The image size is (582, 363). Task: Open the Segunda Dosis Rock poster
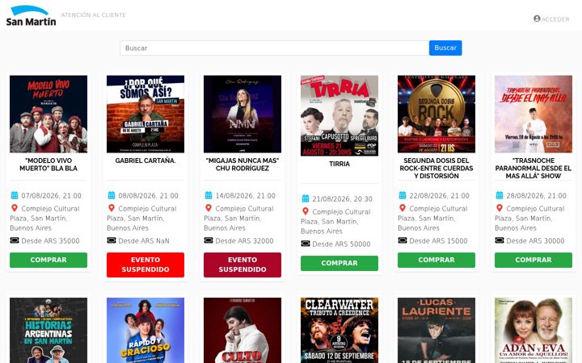point(436,114)
